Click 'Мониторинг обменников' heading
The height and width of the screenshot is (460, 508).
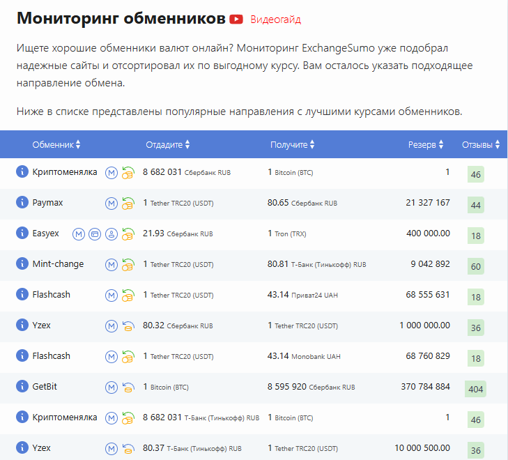121,18
